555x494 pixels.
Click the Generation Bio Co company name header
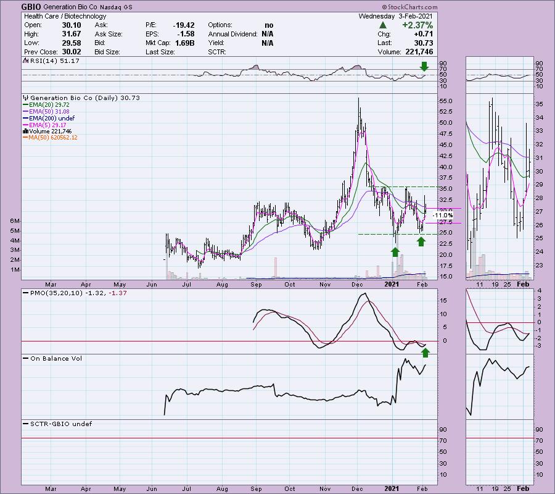tap(70, 7)
